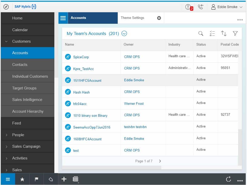Select Contacts in the Customers menu
Image resolution: width=247 pixels, height=185 pixels.
(x=19, y=64)
